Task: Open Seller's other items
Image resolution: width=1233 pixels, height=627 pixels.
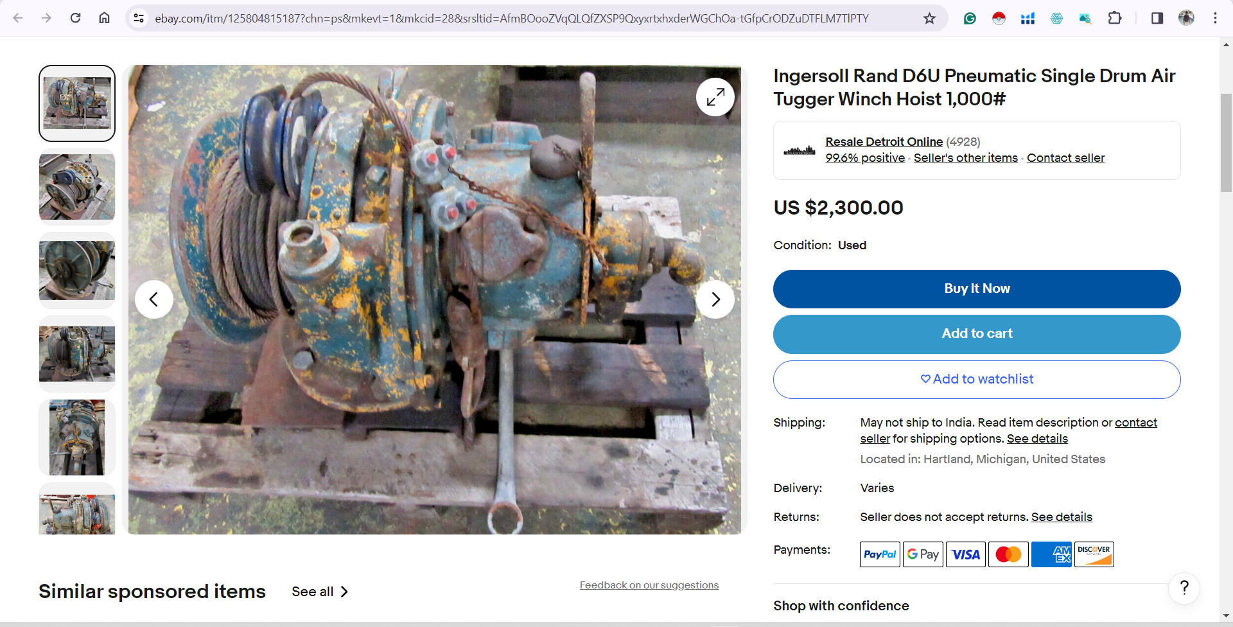Action: pos(965,158)
